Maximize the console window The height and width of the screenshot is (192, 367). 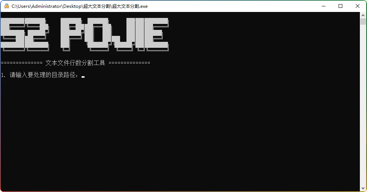click(340, 6)
